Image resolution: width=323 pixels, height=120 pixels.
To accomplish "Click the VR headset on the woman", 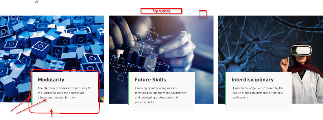I will click(301, 51).
